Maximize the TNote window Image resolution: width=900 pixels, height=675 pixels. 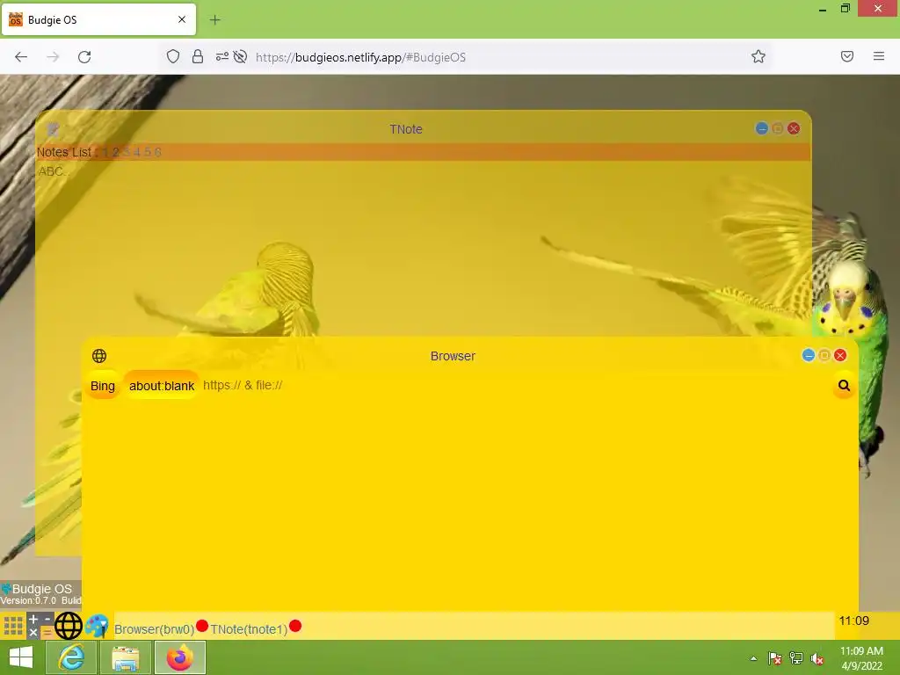point(778,128)
